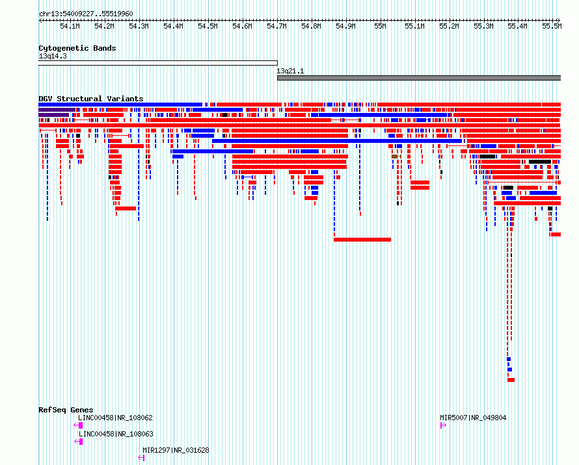Image resolution: width=579 pixels, height=465 pixels.
Task: Select the magenta MIR5007 gene arrow glyph
Action: (x=443, y=425)
